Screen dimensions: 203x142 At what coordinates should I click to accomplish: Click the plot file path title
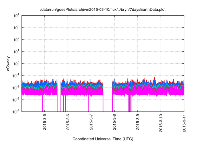pyautogui.click(x=103, y=10)
